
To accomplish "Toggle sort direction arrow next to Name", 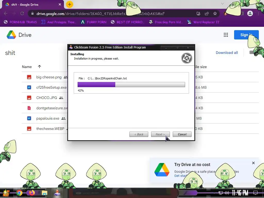I will (x=39, y=67).
